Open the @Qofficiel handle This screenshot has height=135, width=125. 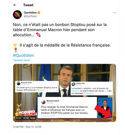(x=30, y=16)
